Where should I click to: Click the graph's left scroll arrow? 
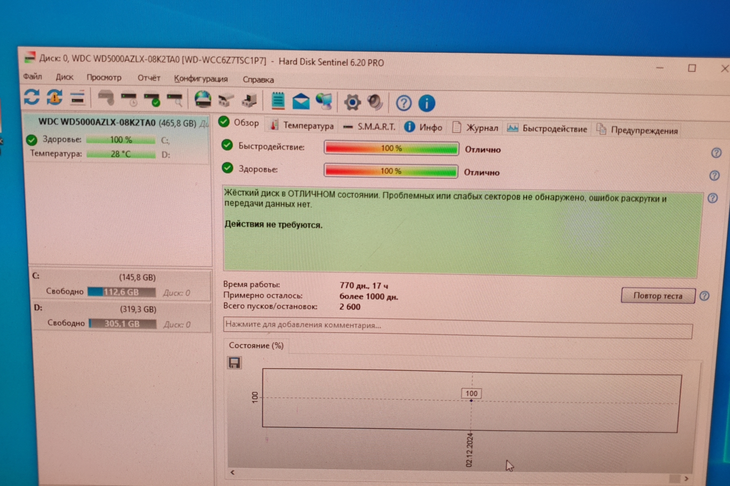coord(232,472)
